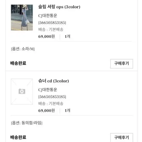Select the 옵션: 동의함/라임 option text
142x142 pixels.
coord(27,123)
